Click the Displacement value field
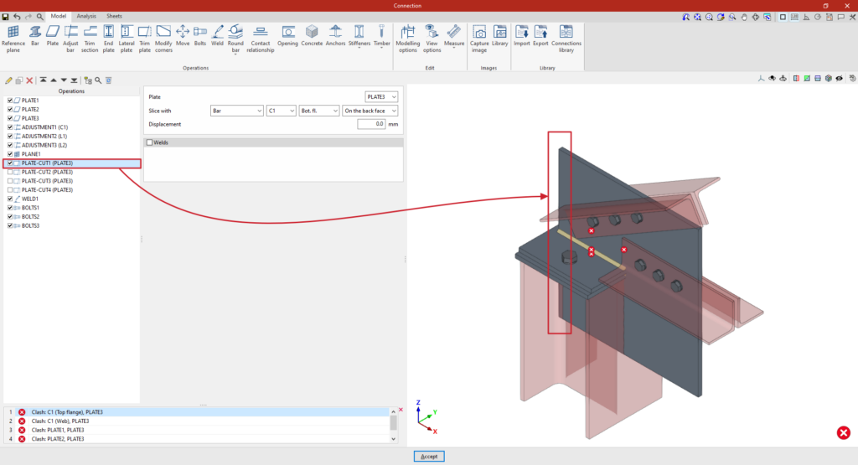This screenshot has height=465, width=858. tap(370, 124)
